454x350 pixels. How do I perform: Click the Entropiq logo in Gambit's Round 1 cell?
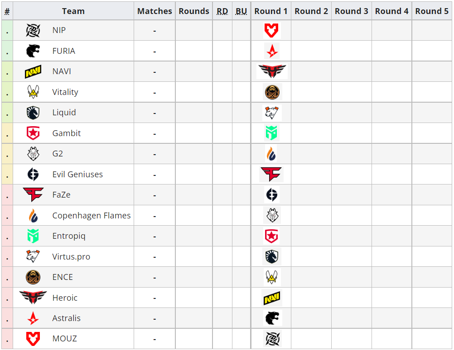tap(272, 133)
